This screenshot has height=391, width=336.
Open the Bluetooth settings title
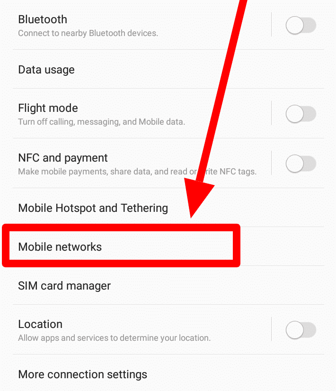43,19
